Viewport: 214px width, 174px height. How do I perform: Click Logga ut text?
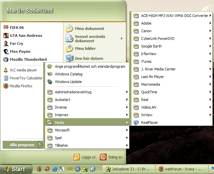[x=88, y=157]
